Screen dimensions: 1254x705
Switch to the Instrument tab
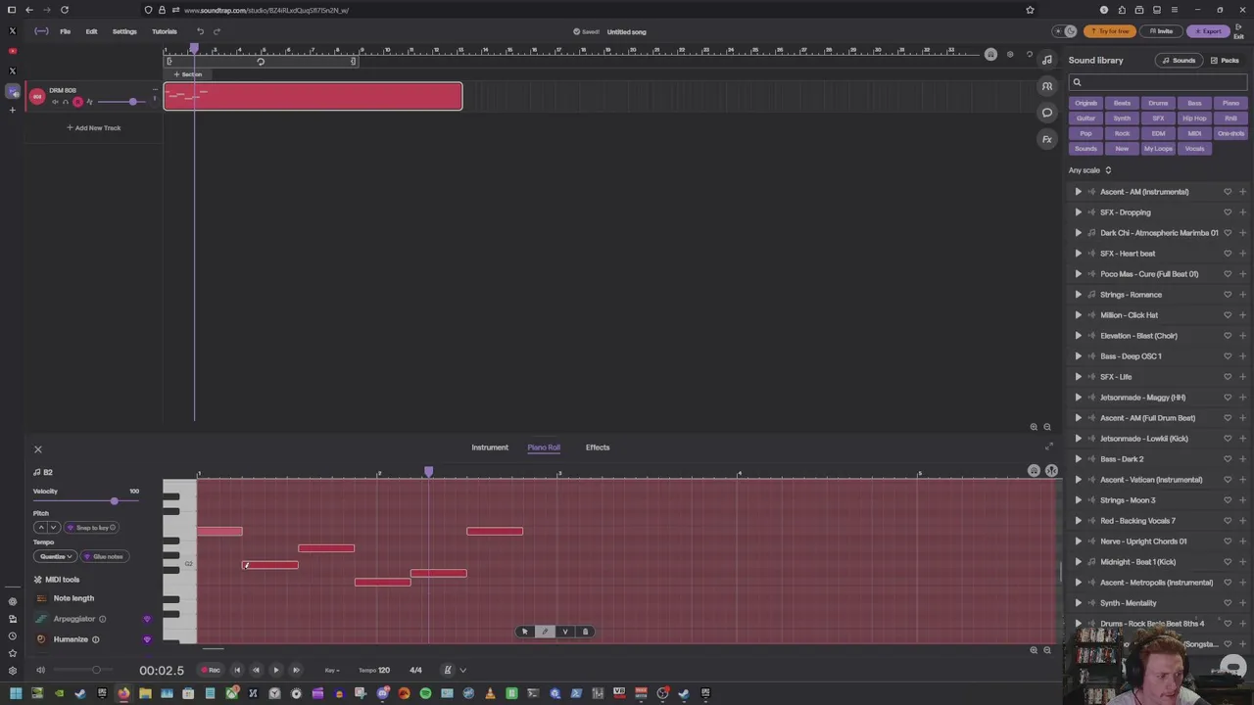(x=490, y=447)
